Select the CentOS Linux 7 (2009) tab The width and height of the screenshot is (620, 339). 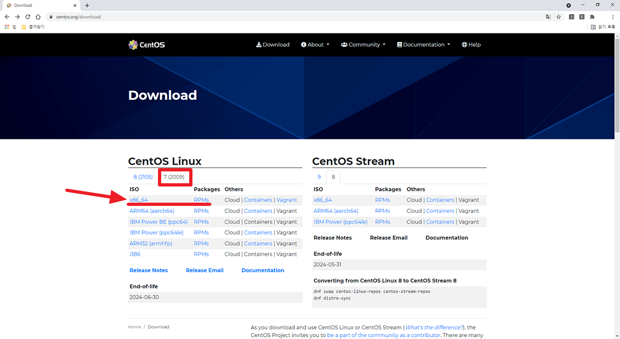coord(174,177)
